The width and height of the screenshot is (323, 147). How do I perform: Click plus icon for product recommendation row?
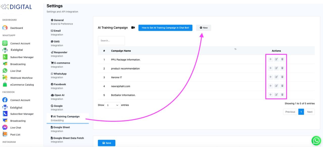(270, 68)
